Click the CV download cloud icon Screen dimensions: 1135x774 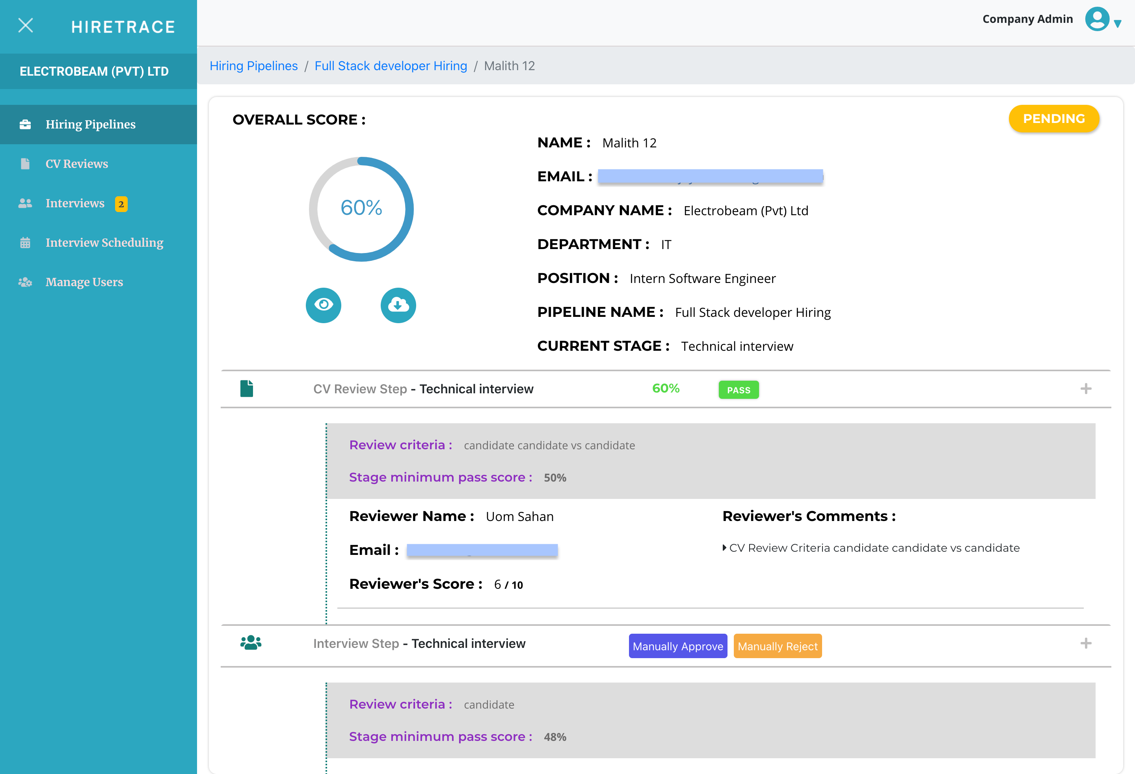[x=398, y=305]
